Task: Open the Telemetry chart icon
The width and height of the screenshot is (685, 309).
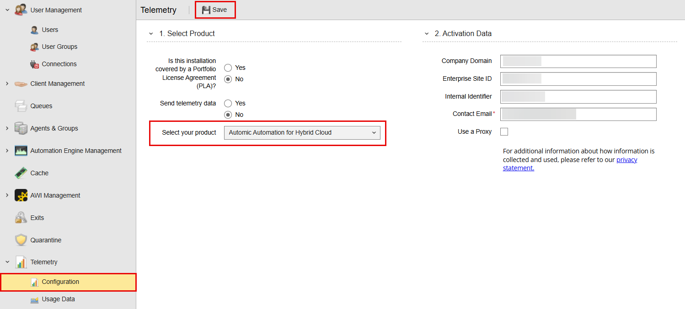Action: (x=21, y=262)
